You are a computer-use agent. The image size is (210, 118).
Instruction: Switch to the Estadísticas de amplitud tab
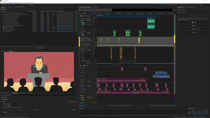tap(19, 7)
